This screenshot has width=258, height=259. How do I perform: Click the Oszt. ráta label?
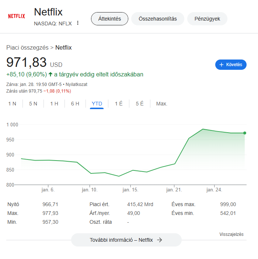pos(101,222)
